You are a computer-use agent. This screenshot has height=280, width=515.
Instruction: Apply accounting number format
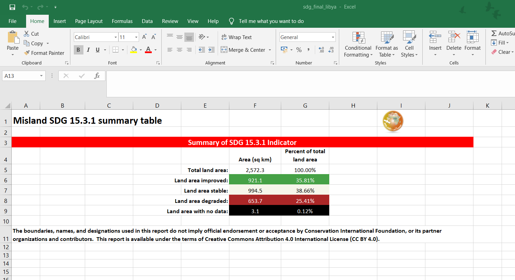(x=284, y=50)
